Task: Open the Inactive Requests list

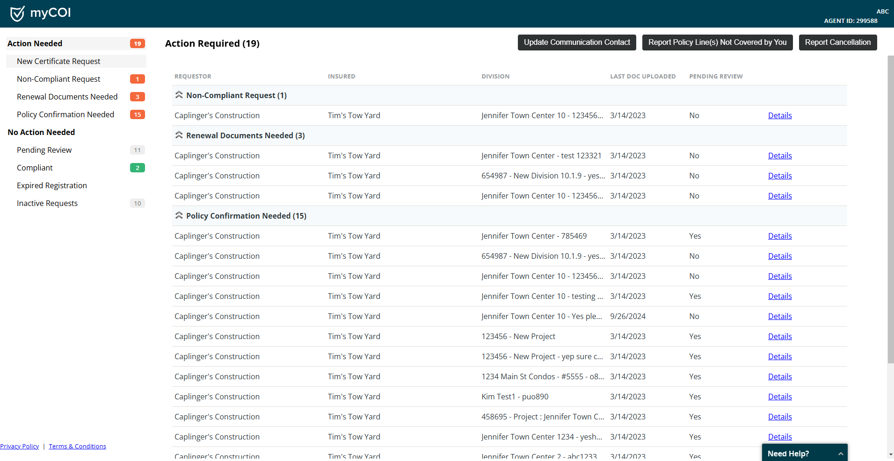Action: click(47, 203)
